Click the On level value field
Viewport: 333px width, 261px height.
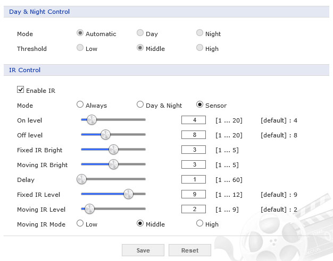coord(193,120)
